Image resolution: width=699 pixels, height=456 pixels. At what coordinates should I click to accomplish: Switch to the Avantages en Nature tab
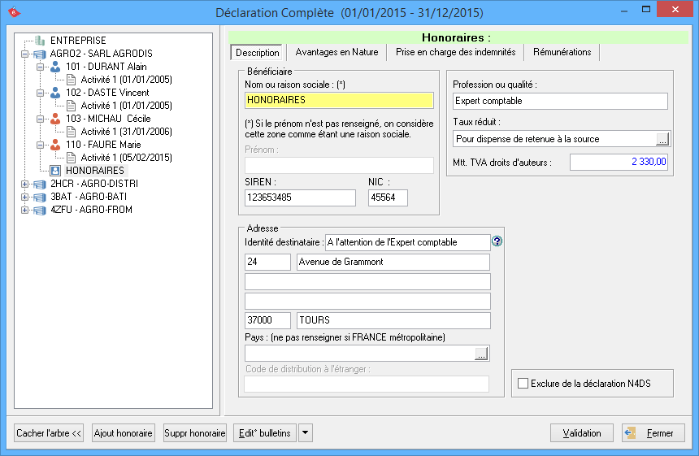point(336,52)
